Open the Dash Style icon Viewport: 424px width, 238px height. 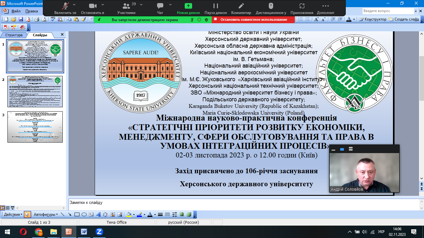(167, 214)
